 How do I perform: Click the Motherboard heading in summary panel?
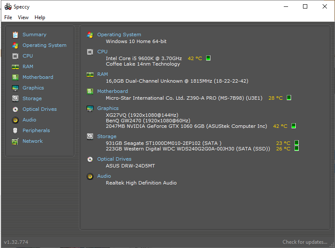(112, 91)
